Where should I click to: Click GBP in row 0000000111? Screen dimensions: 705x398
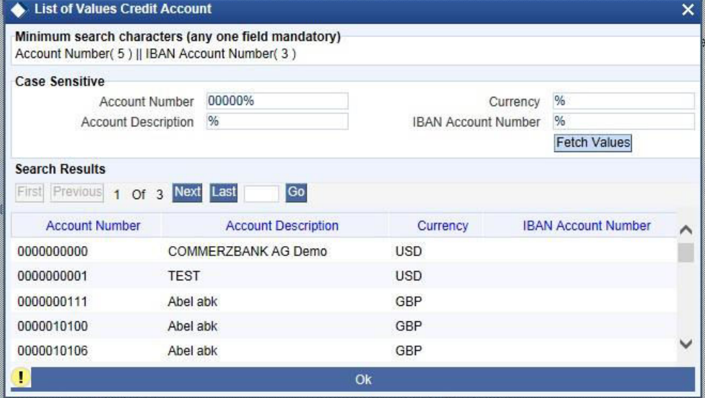pyautogui.click(x=408, y=301)
